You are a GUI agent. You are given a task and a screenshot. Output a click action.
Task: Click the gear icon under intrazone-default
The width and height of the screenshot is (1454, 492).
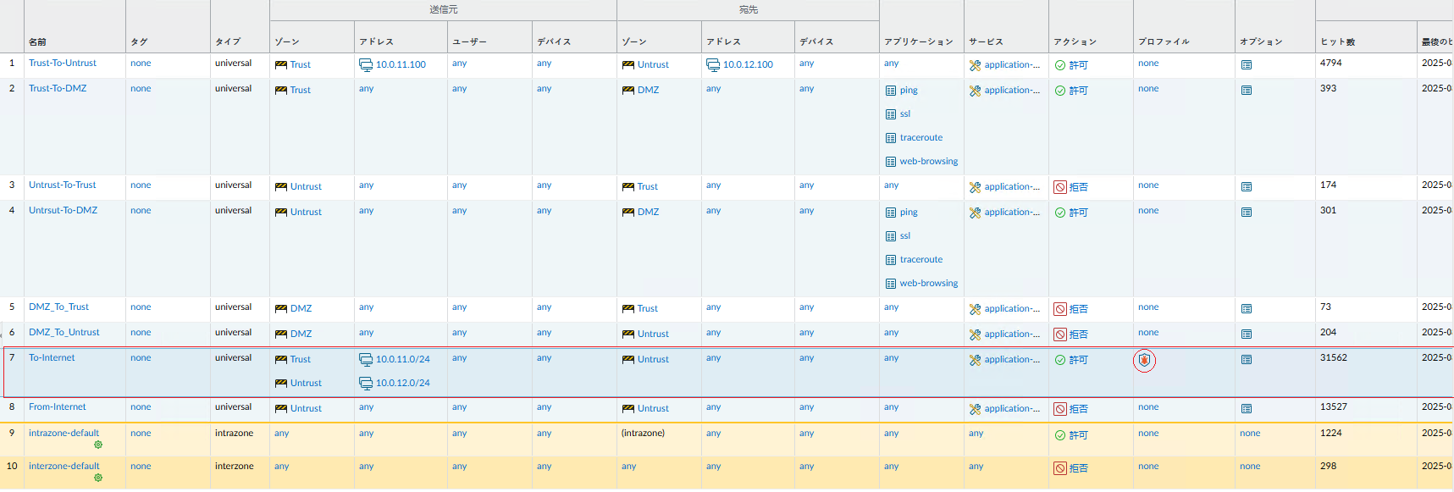(98, 445)
